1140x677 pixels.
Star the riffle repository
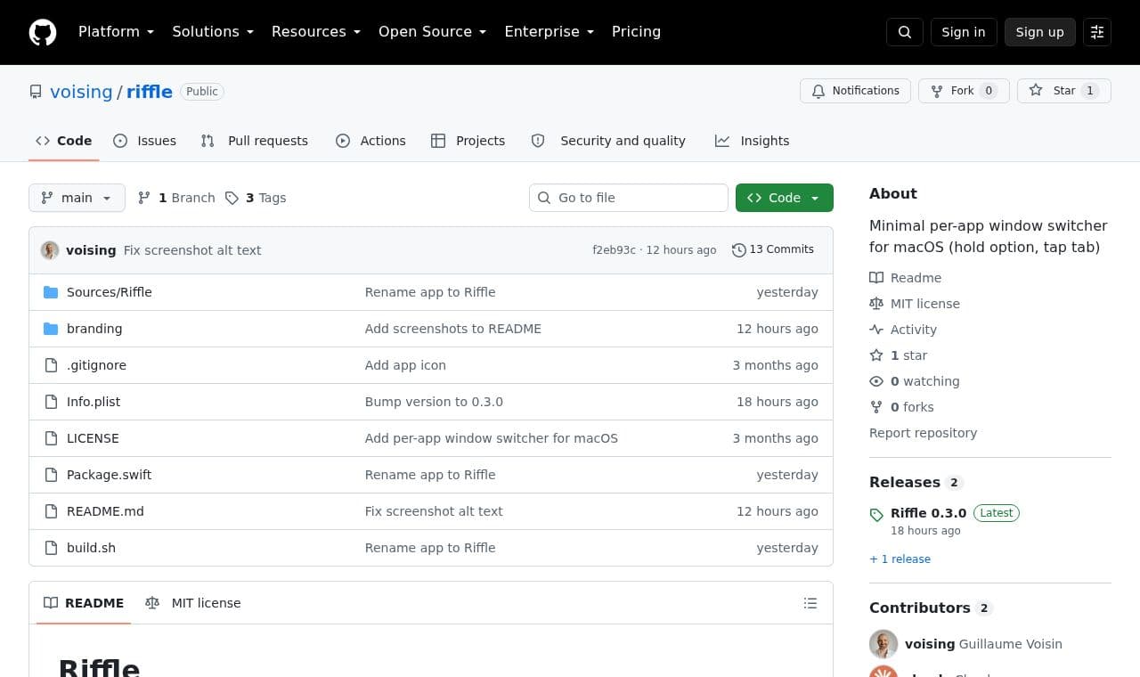(1064, 91)
